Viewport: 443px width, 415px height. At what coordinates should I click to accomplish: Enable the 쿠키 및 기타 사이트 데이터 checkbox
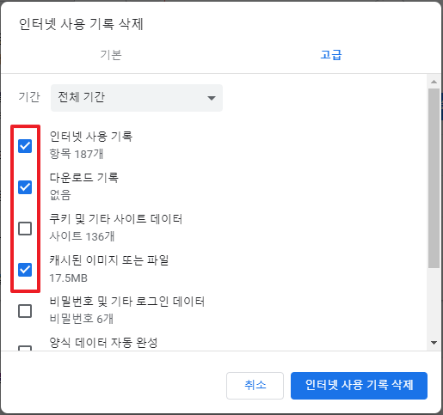25,229
